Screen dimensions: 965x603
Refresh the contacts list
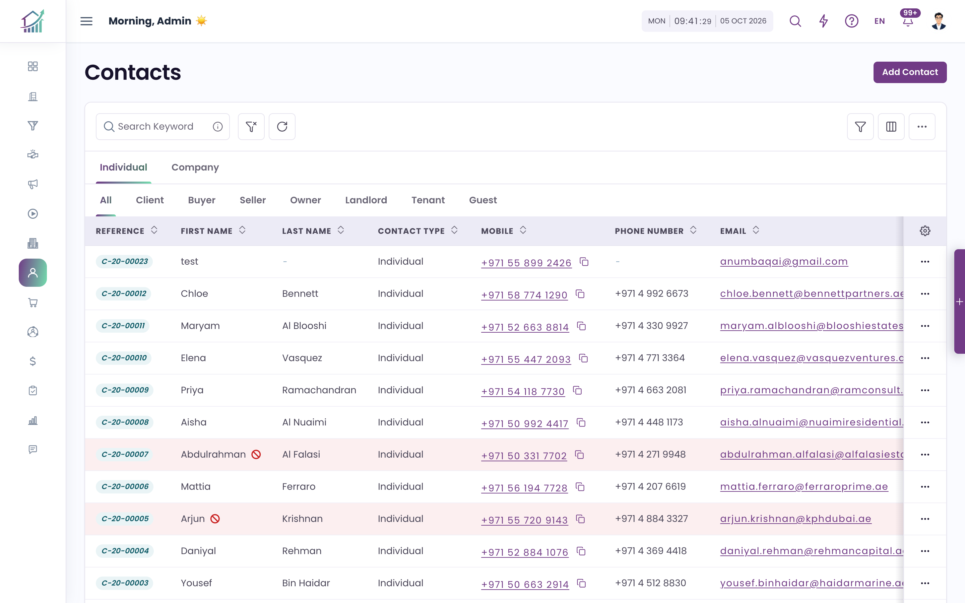tap(282, 127)
